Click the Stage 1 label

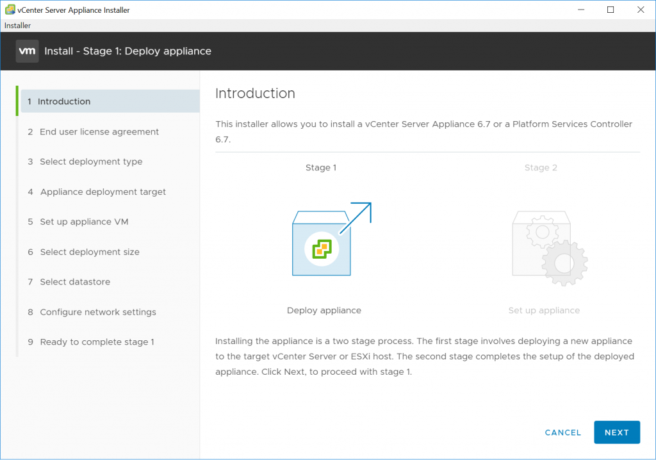click(321, 167)
